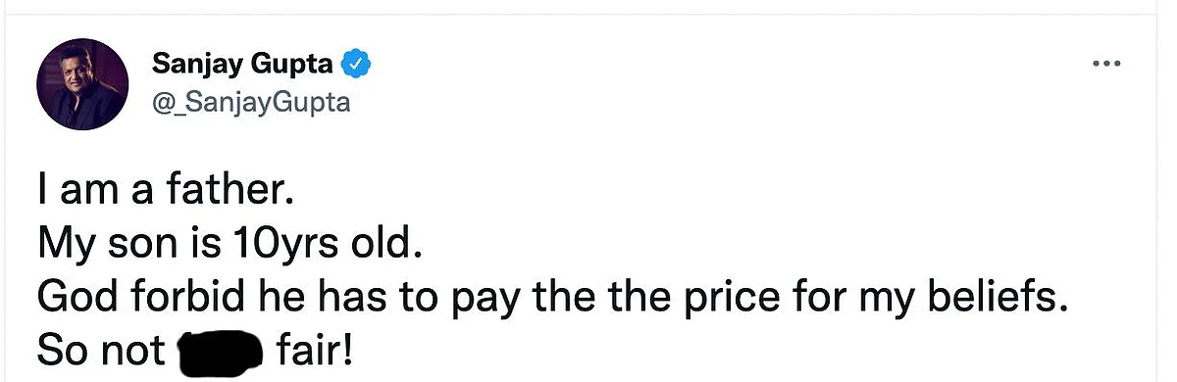Click the blacked-out redacted word
This screenshot has height=382, width=1177.
click(220, 351)
